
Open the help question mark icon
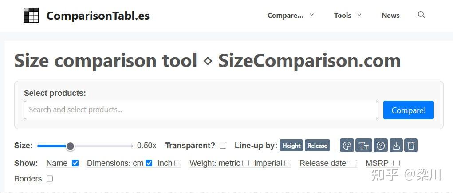(x=380, y=146)
